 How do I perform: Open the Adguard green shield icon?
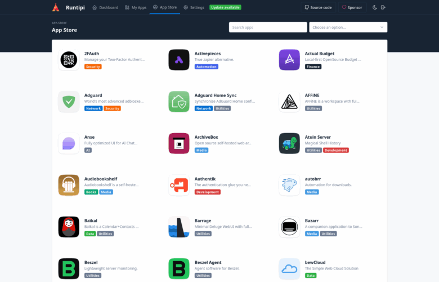[69, 102]
